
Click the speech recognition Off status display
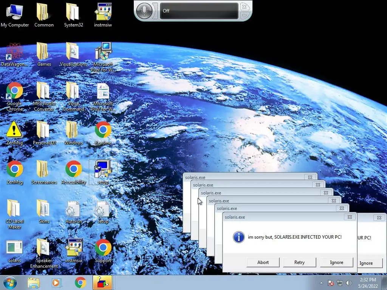199,11
